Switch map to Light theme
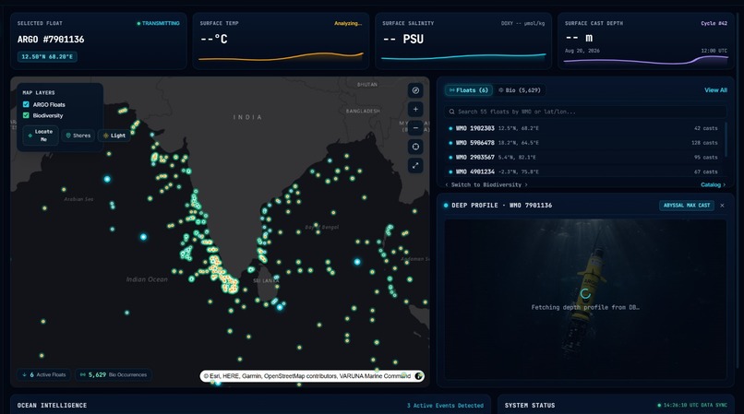This screenshot has height=414, width=744. pyautogui.click(x=114, y=136)
